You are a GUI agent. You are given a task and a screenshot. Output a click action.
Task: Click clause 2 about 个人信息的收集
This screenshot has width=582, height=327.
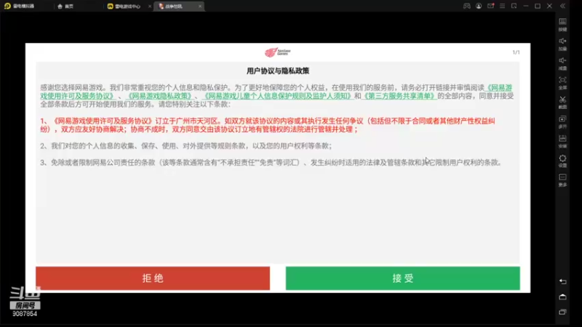coord(186,146)
